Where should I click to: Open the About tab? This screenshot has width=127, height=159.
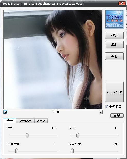tap(41, 121)
